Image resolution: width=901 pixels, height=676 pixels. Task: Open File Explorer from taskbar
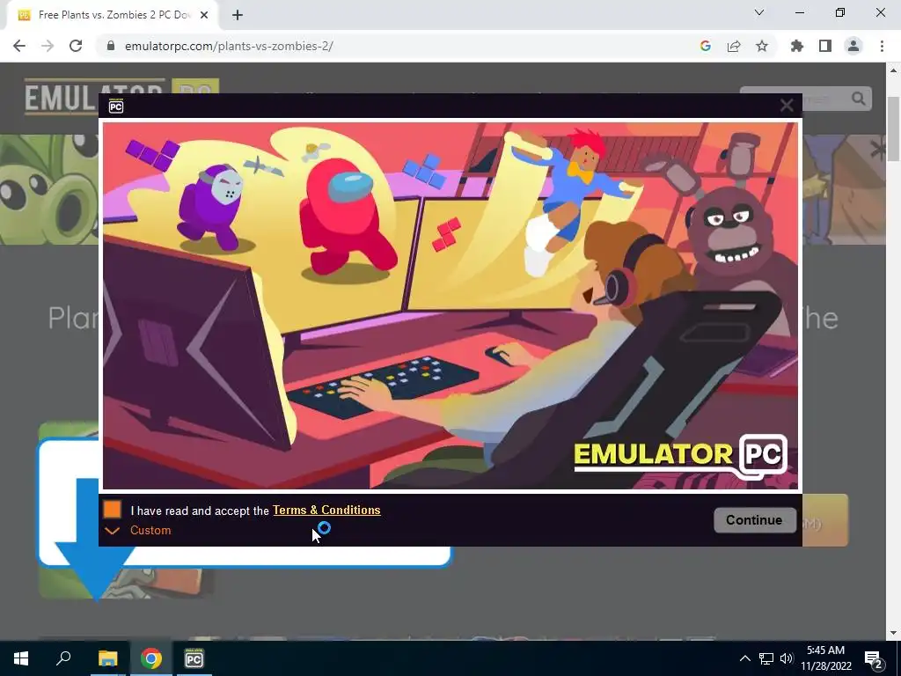click(x=107, y=658)
